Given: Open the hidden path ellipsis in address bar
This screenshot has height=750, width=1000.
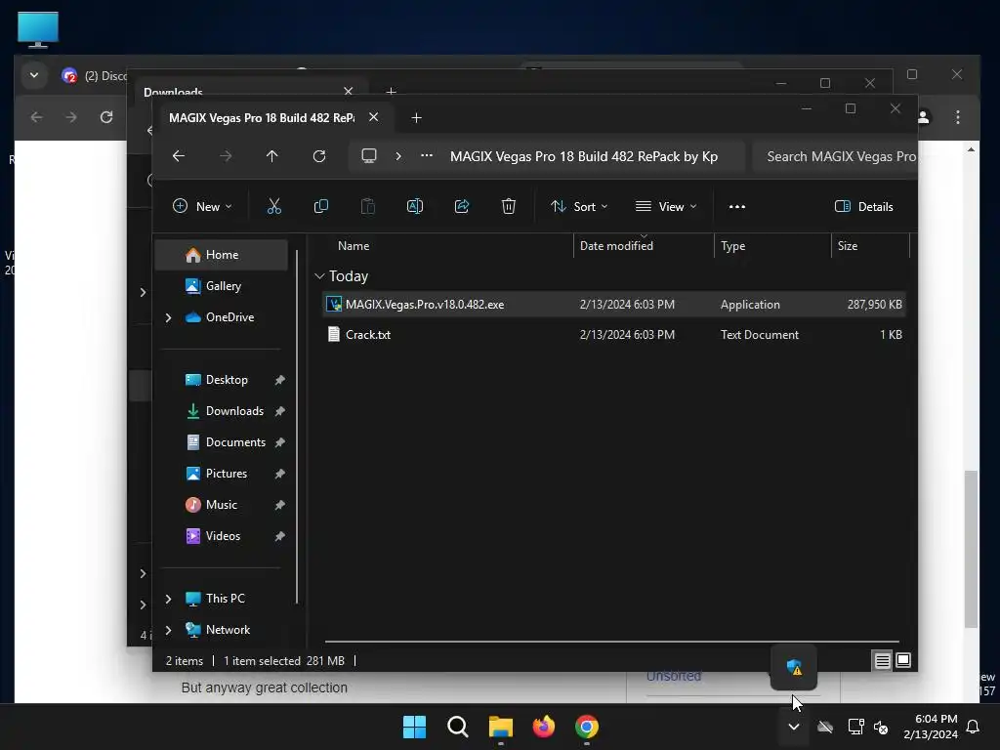Looking at the screenshot, I should [427, 156].
